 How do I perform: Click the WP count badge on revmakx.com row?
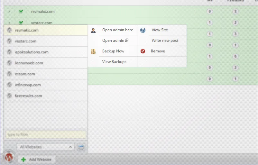click(x=210, y=11)
